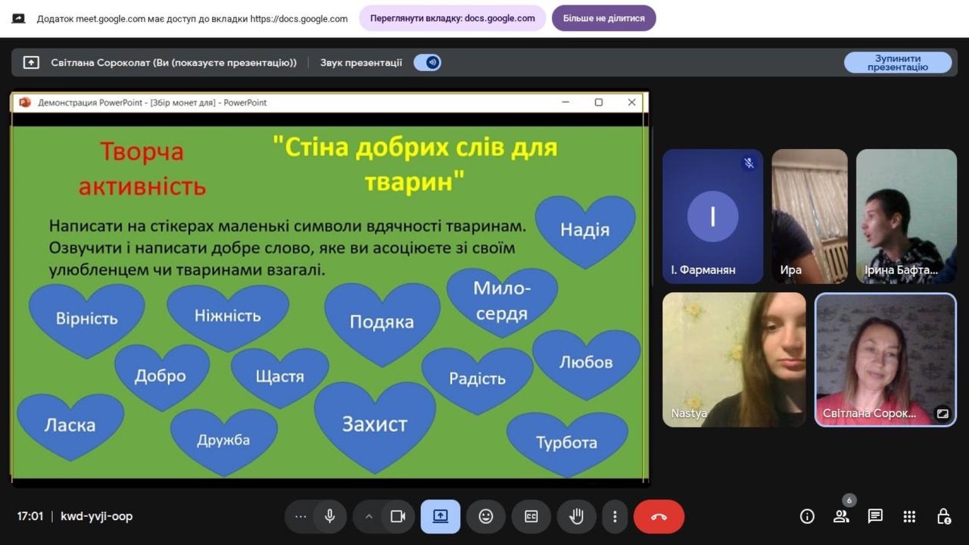969x545 pixels.
Task: Turn off the camera
Action: click(x=397, y=516)
